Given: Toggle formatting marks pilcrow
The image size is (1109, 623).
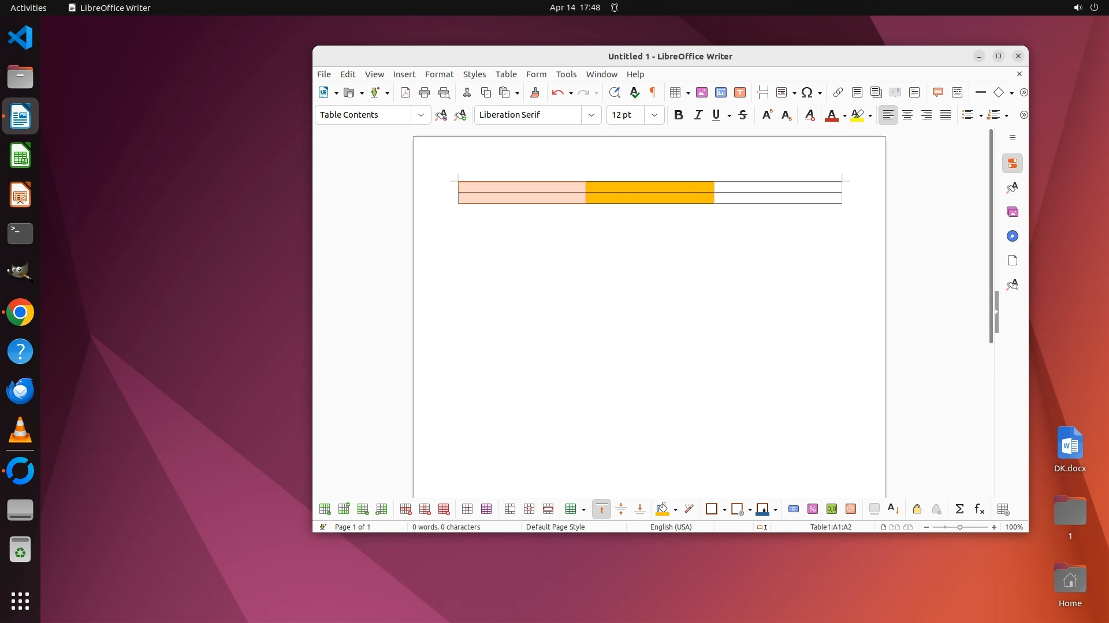Looking at the screenshot, I should click(653, 92).
